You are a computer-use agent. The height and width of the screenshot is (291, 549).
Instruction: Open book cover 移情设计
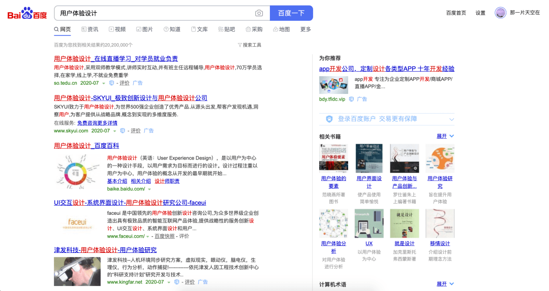tap(440, 223)
